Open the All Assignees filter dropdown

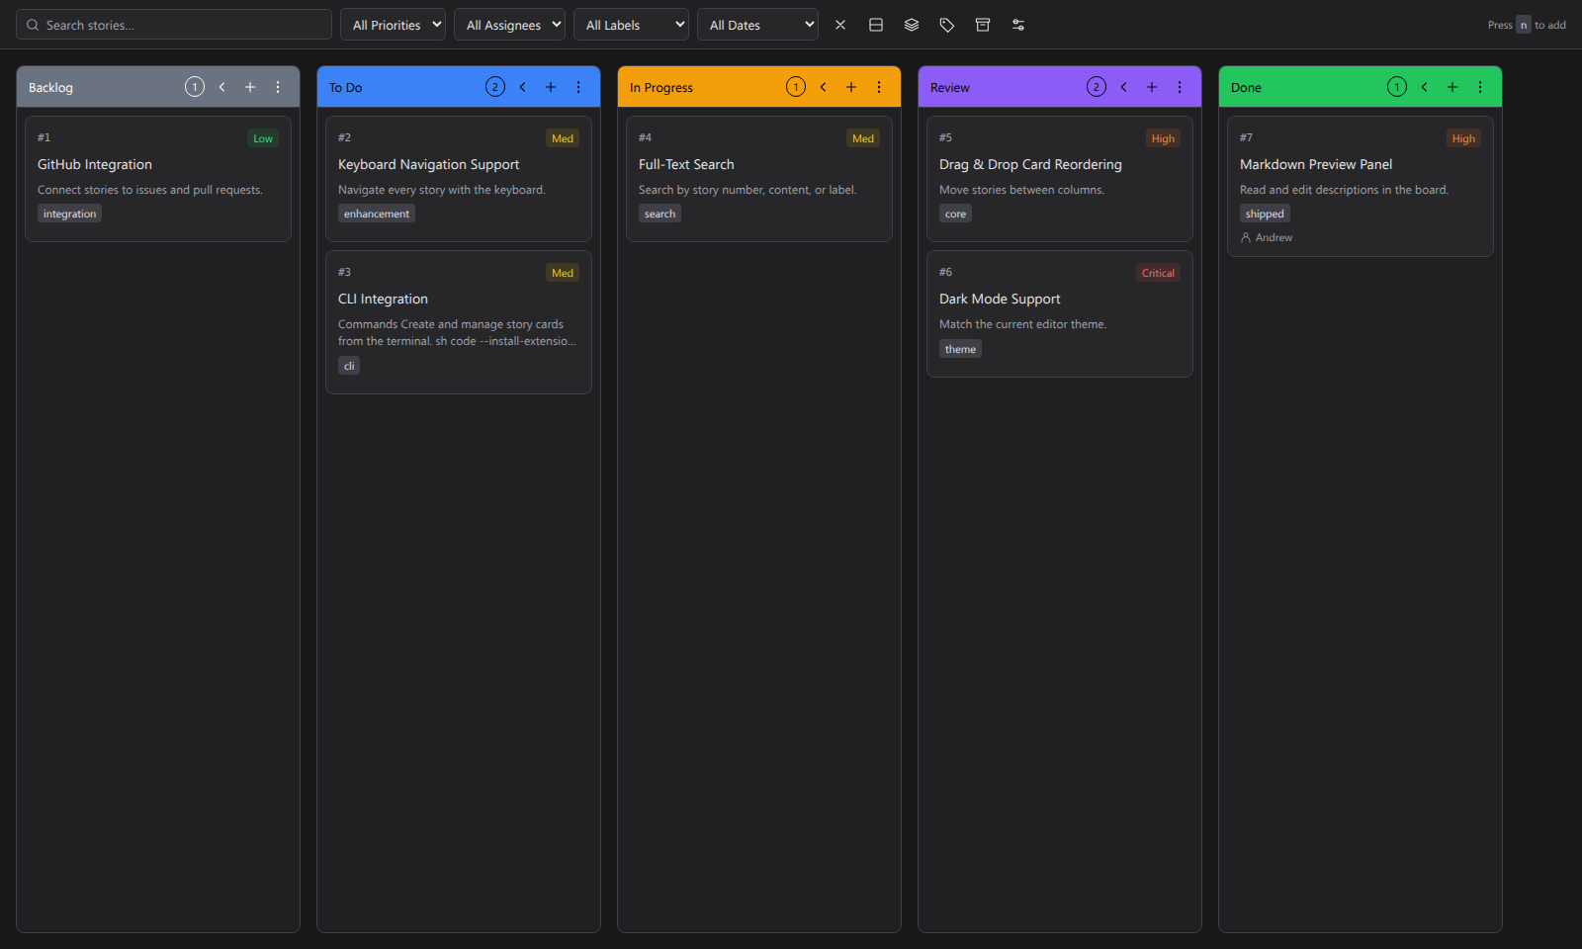[x=509, y=25]
